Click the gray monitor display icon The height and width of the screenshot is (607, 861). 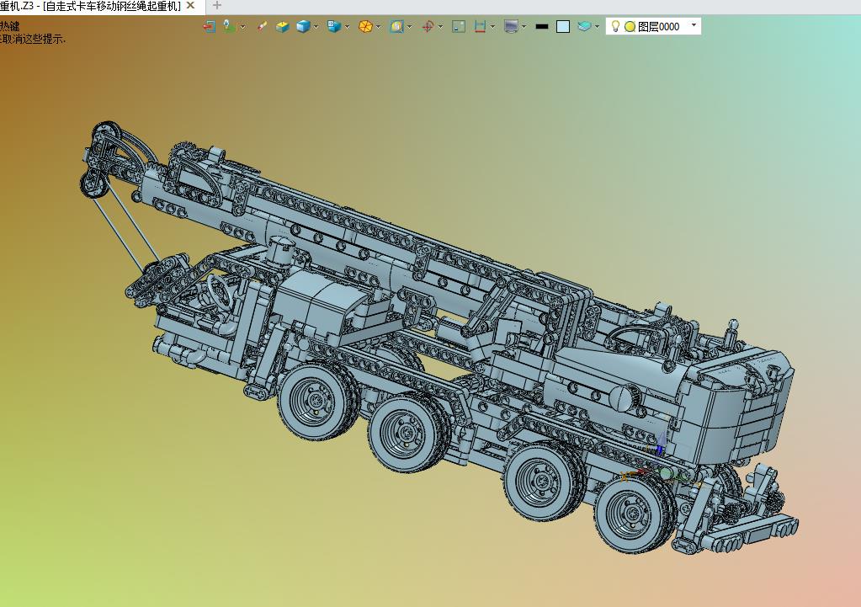coord(511,26)
